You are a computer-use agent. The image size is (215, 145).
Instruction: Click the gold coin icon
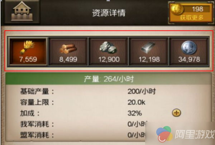[x=177, y=9]
